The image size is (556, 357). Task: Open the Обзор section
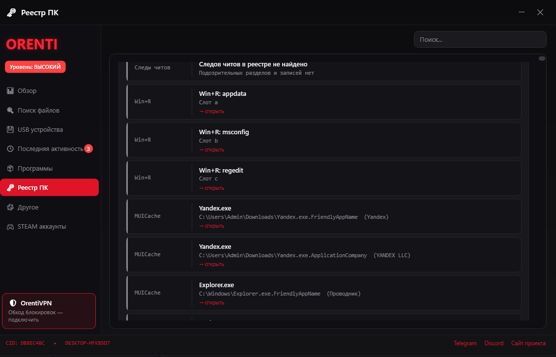[50, 91]
